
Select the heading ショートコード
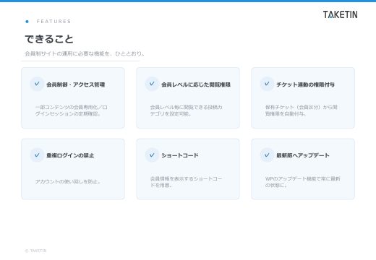coord(180,155)
